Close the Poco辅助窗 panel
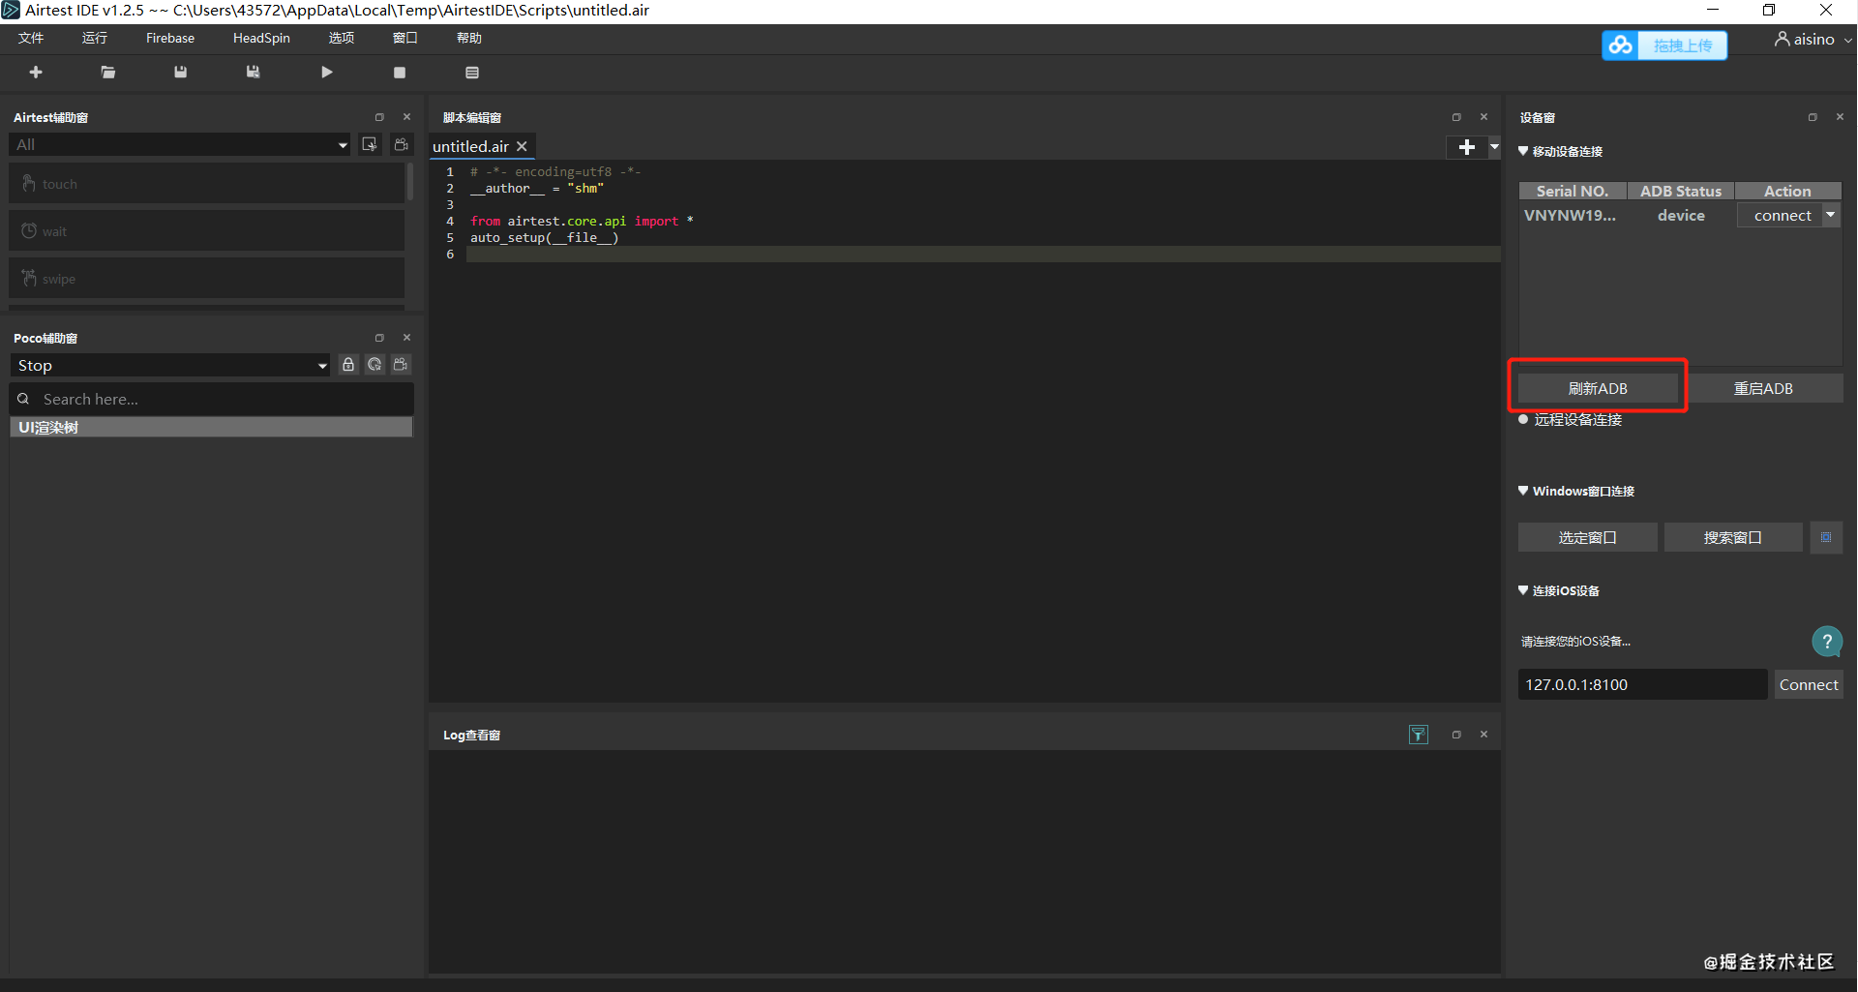Screen dimensions: 1858x992 tap(406, 338)
